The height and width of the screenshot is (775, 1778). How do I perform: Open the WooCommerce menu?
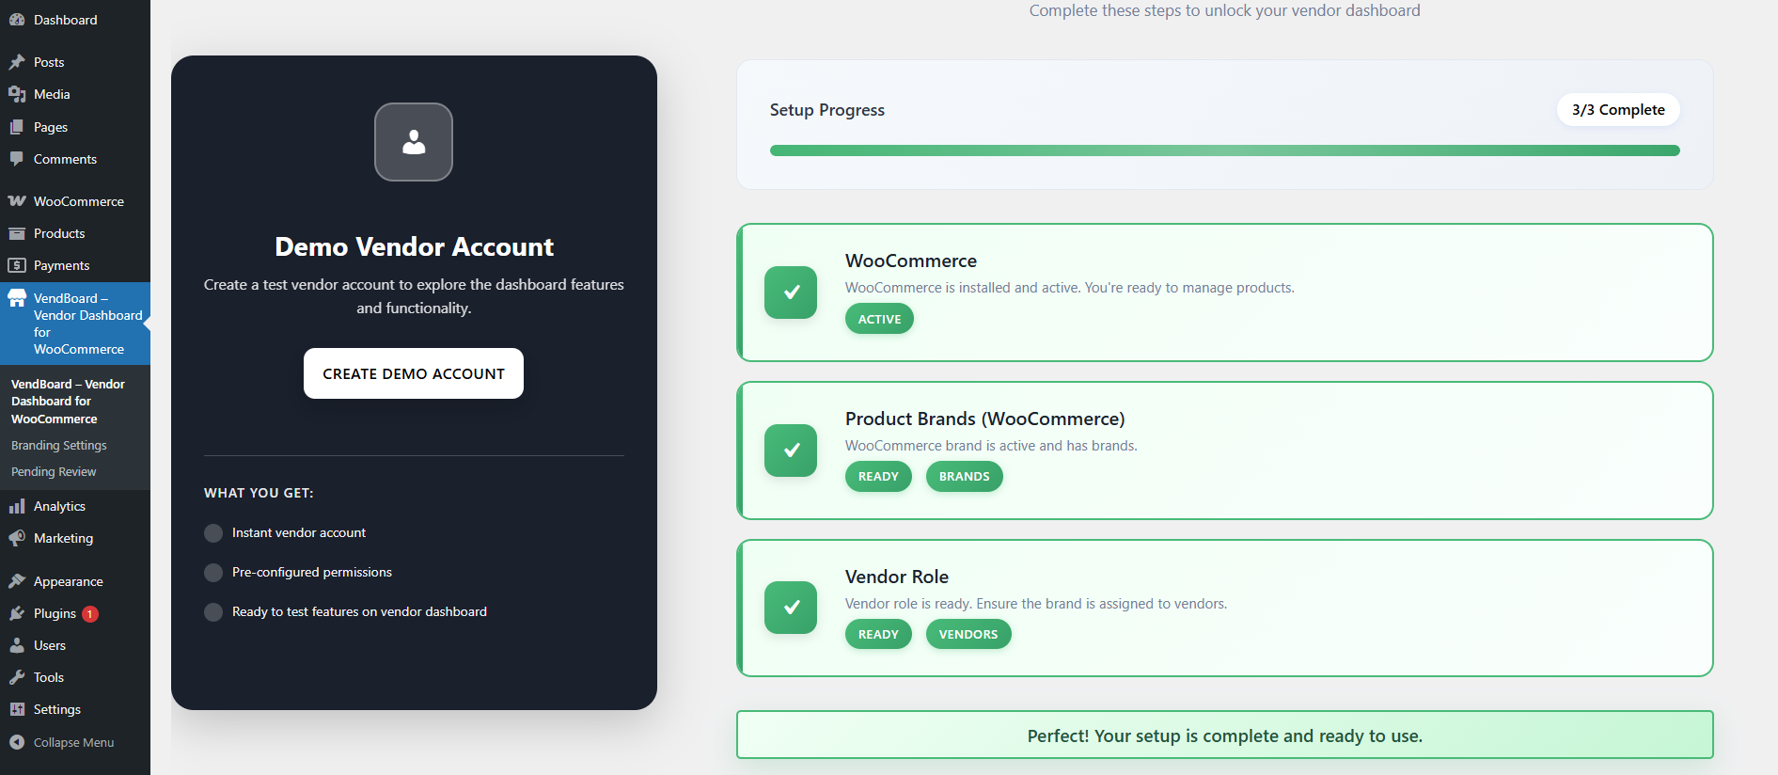click(75, 201)
